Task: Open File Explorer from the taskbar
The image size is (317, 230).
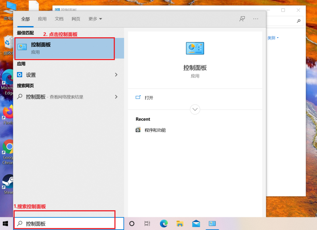Action: pos(180,224)
